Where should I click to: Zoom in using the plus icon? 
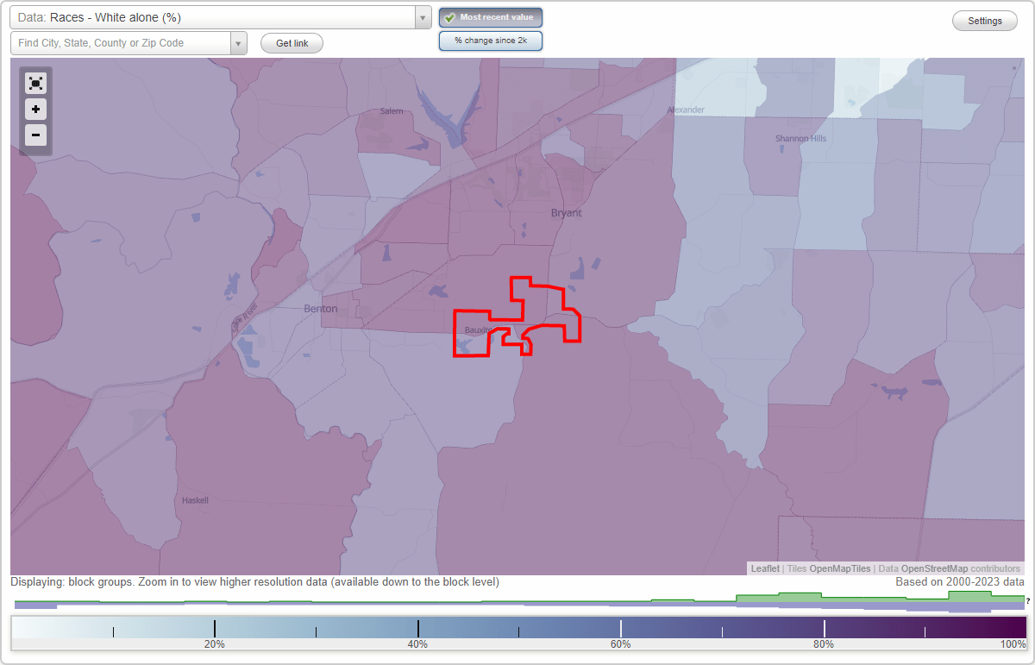point(35,110)
